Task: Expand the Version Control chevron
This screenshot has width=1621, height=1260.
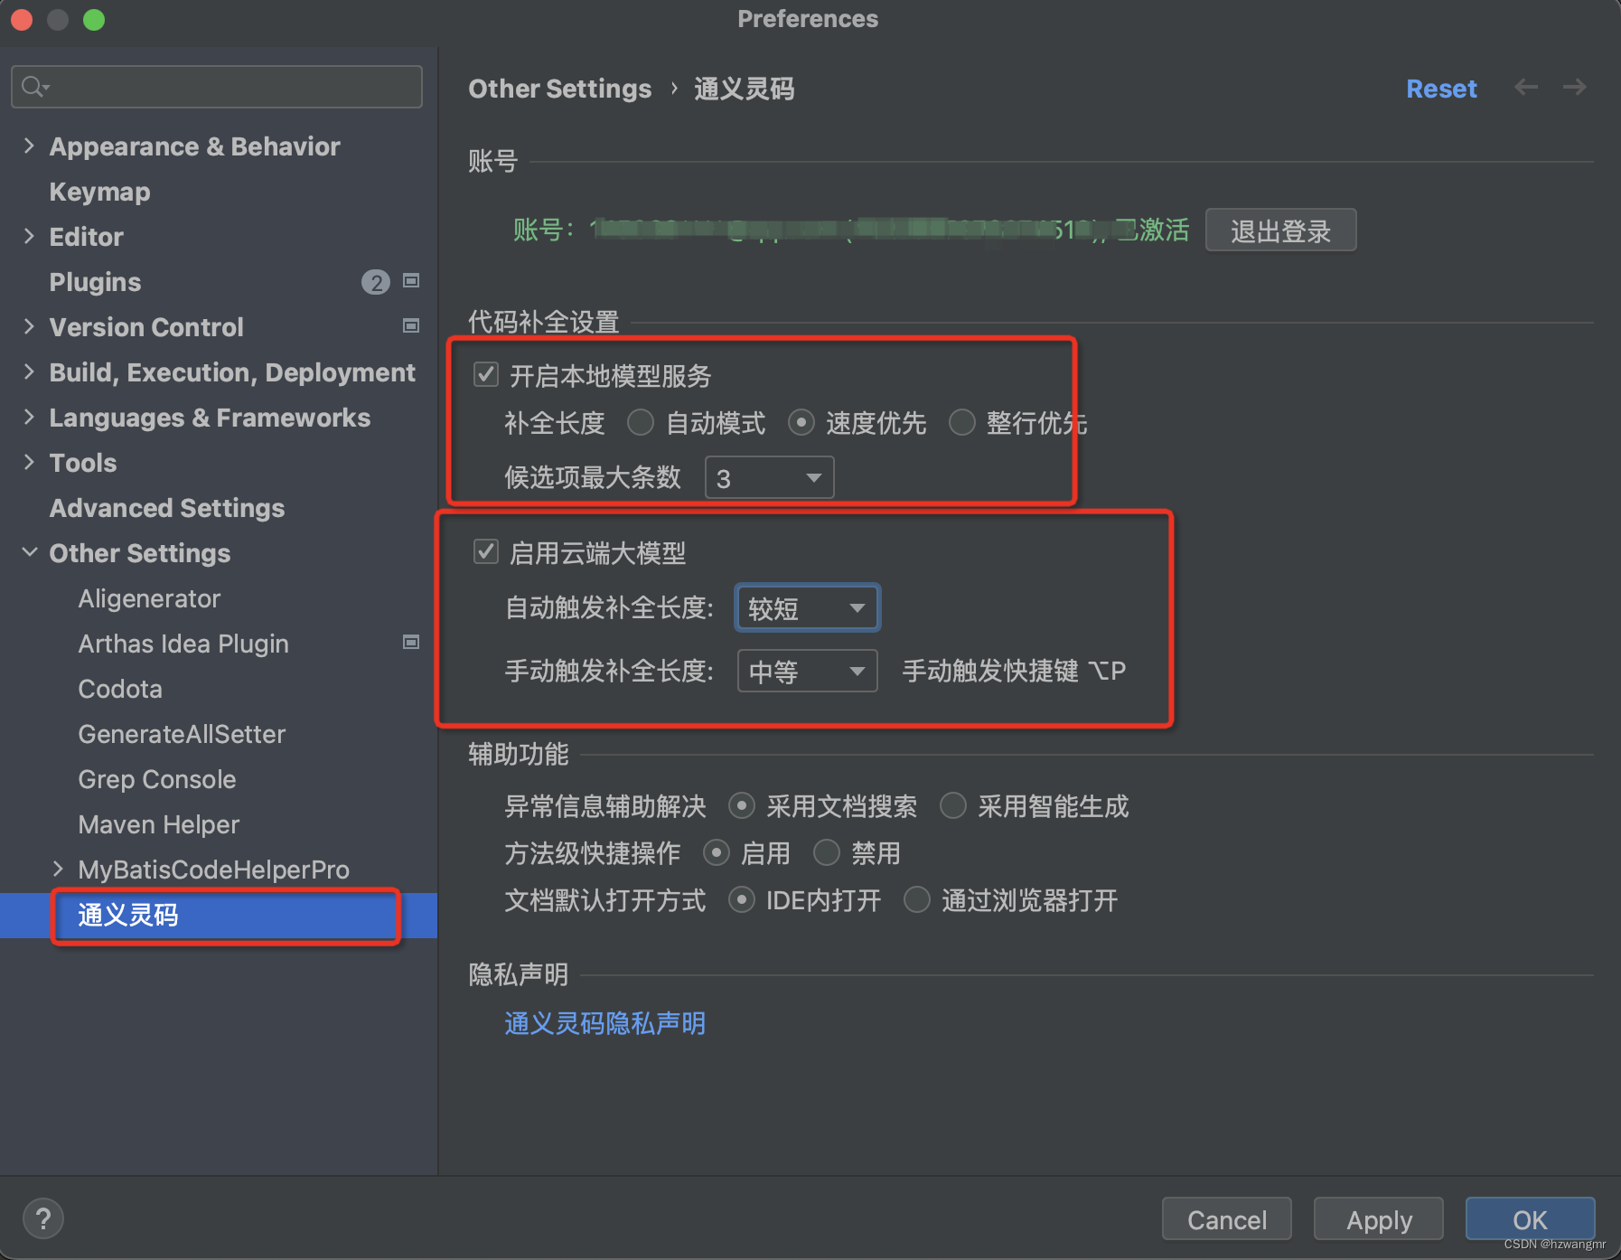Action: 29,326
